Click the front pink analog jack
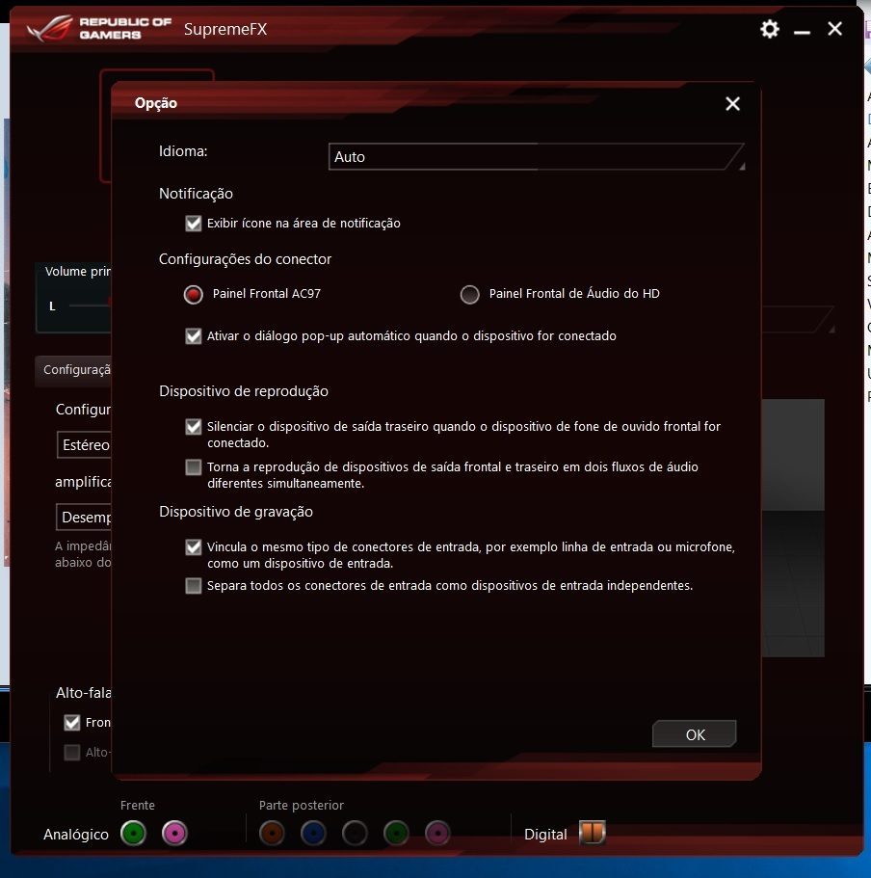This screenshot has height=878, width=871. click(174, 833)
